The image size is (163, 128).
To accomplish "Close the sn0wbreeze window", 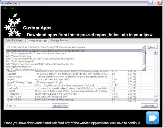I will tap(160, 3).
